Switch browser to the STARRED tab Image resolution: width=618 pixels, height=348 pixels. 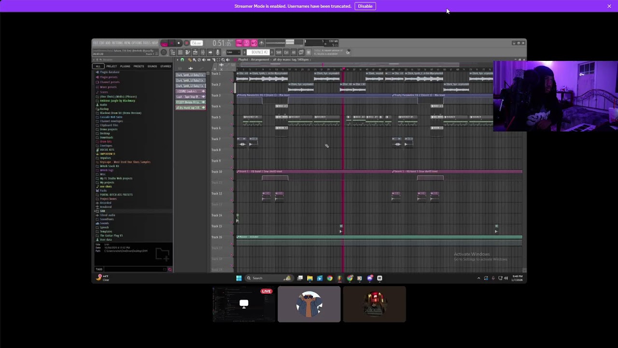[166, 66]
